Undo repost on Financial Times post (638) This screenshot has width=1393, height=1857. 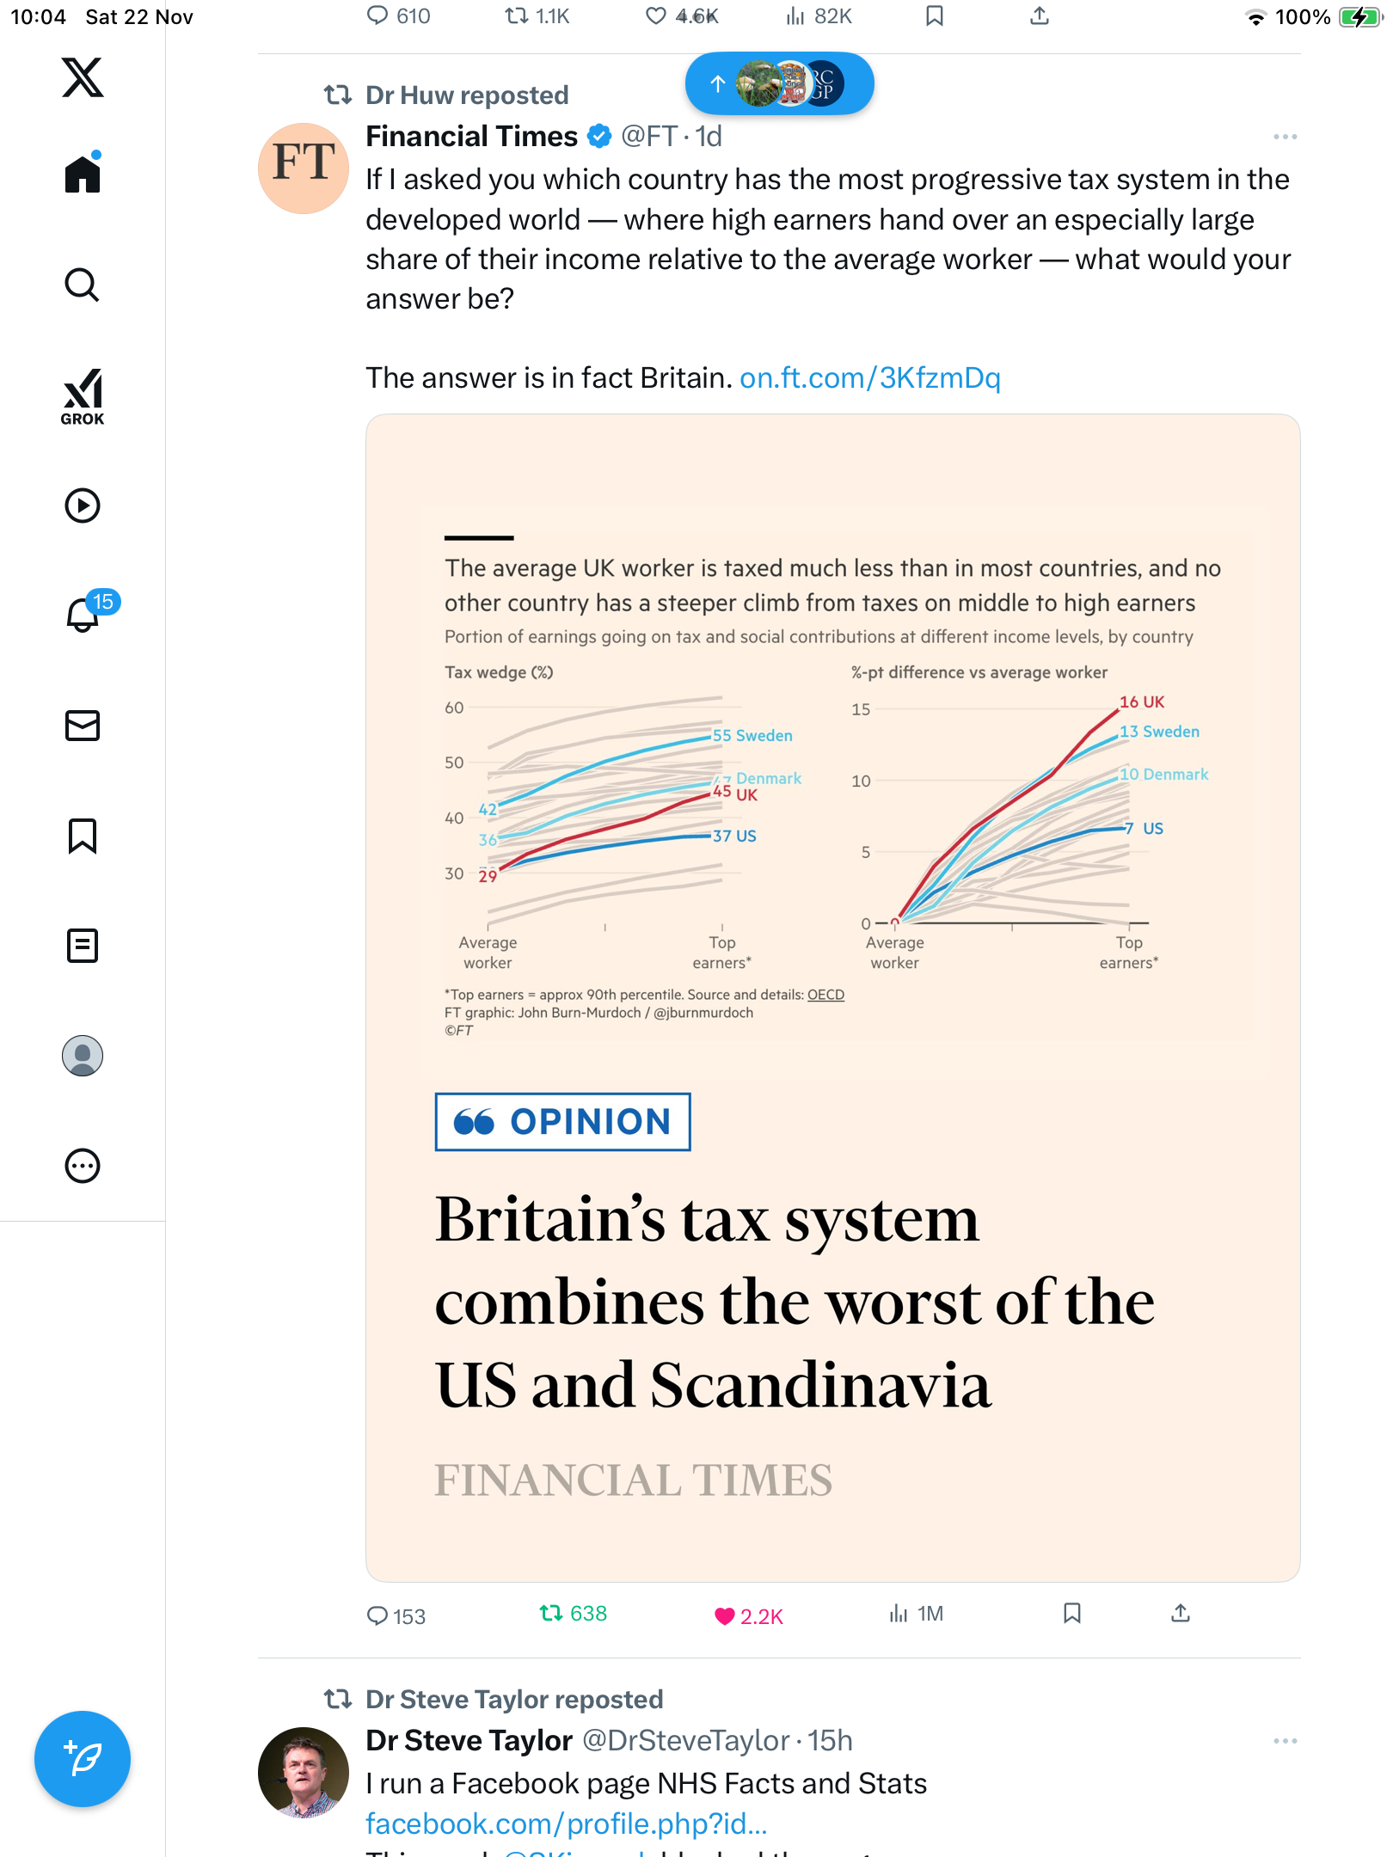pos(551,1614)
